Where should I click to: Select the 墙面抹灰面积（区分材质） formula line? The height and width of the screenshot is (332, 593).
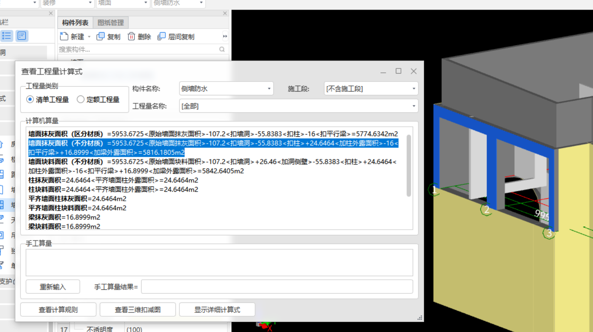coord(213,134)
